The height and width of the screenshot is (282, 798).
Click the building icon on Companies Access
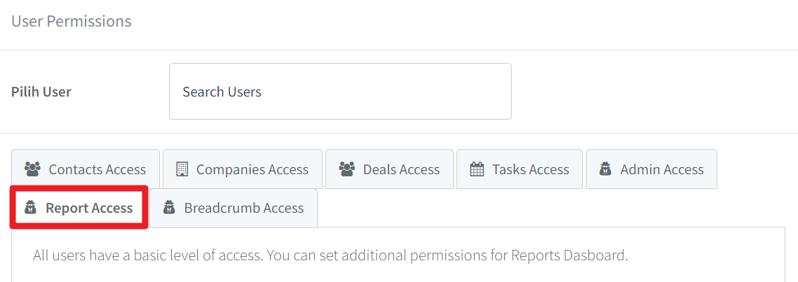pos(182,169)
